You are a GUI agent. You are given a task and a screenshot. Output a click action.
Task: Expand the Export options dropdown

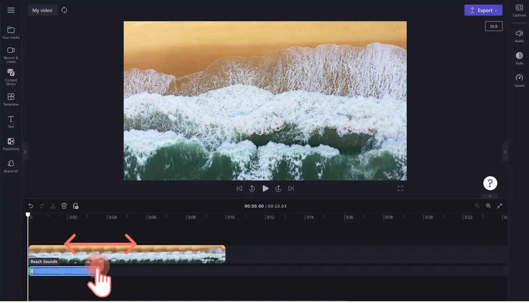pyautogui.click(x=483, y=10)
